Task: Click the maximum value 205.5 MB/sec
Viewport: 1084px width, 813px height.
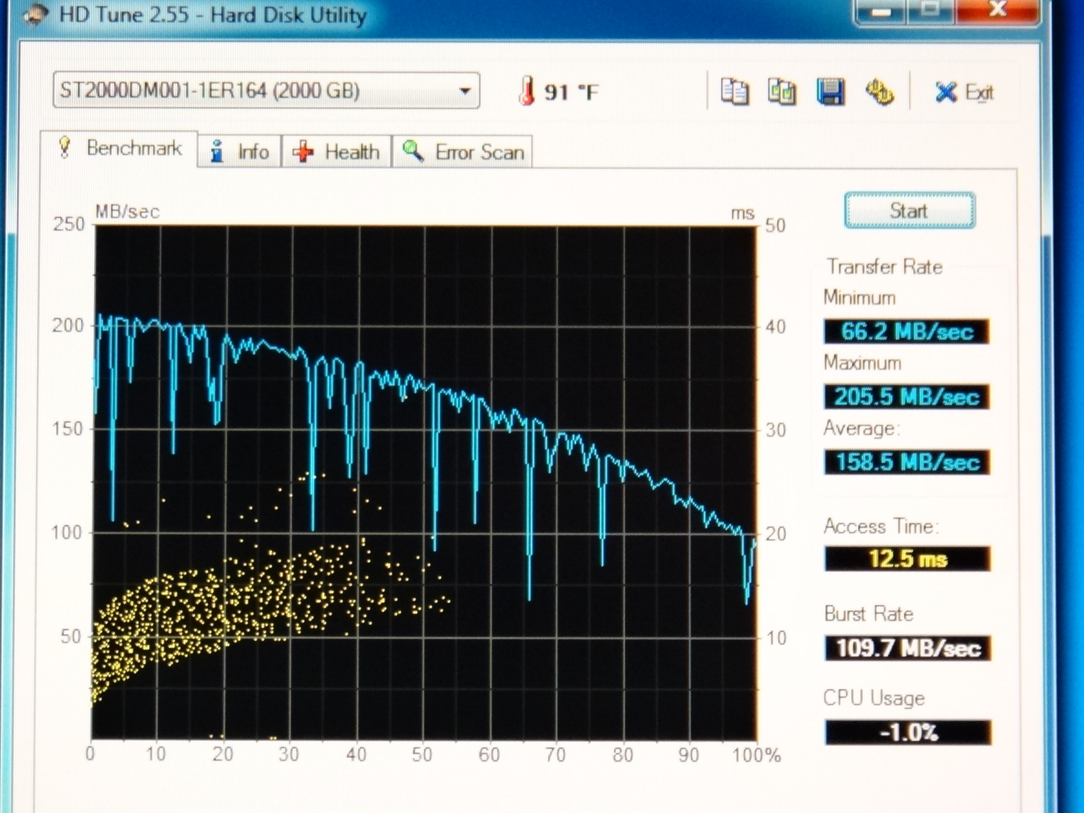Action: (907, 397)
